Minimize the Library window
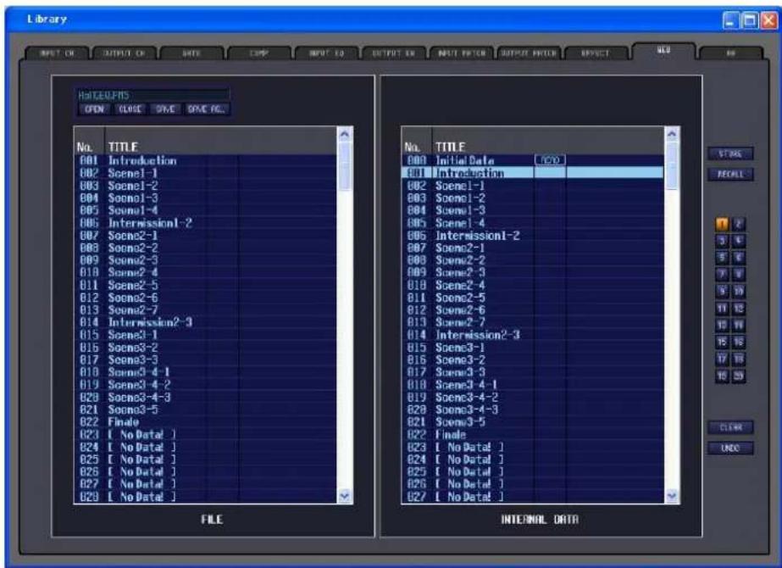This screenshot has height=568, width=782. pyautogui.click(x=730, y=20)
